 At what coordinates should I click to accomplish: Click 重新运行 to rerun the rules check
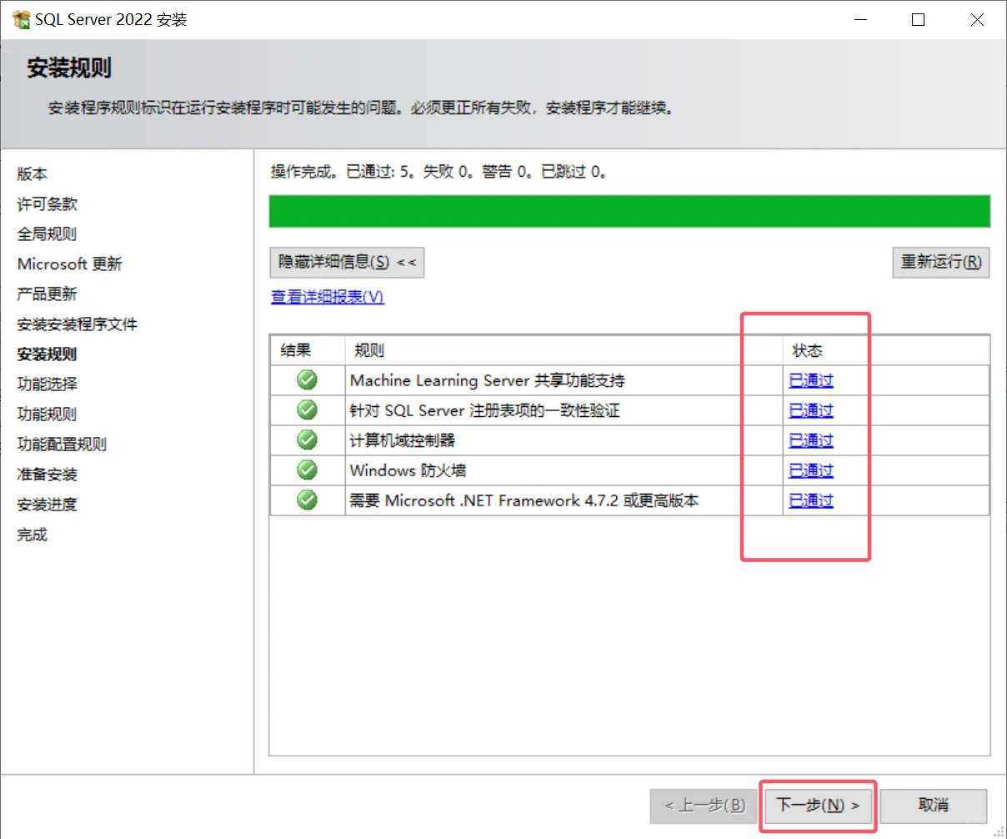[940, 262]
